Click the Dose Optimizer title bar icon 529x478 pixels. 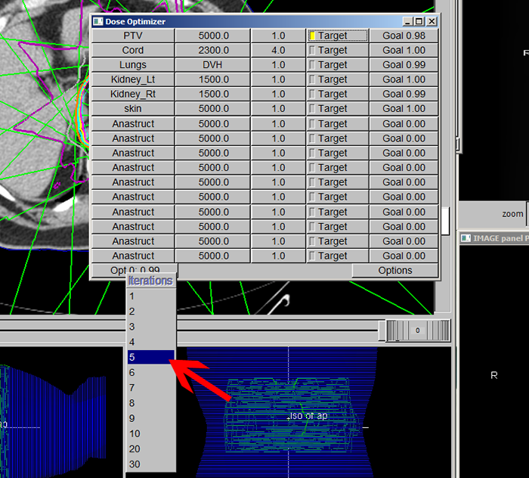[97, 21]
